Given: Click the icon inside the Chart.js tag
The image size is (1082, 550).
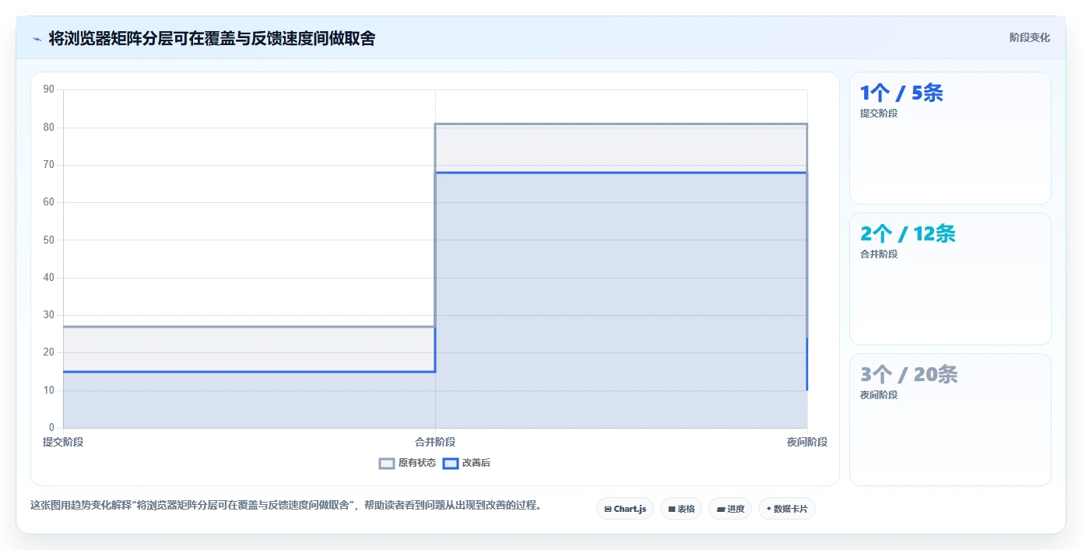Looking at the screenshot, I should [608, 510].
